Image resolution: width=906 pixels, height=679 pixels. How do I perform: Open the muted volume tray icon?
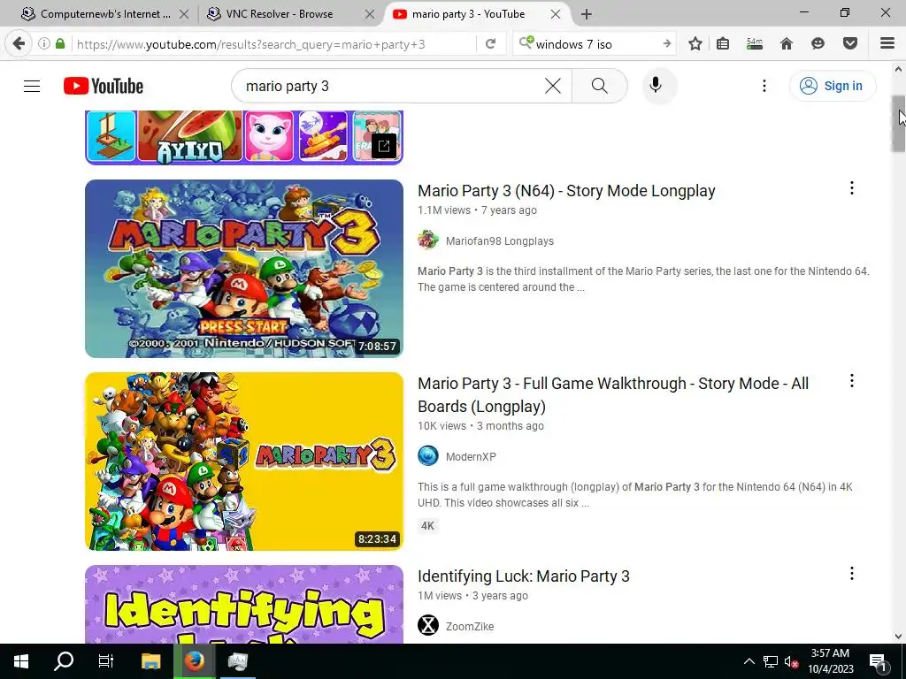pyautogui.click(x=791, y=661)
